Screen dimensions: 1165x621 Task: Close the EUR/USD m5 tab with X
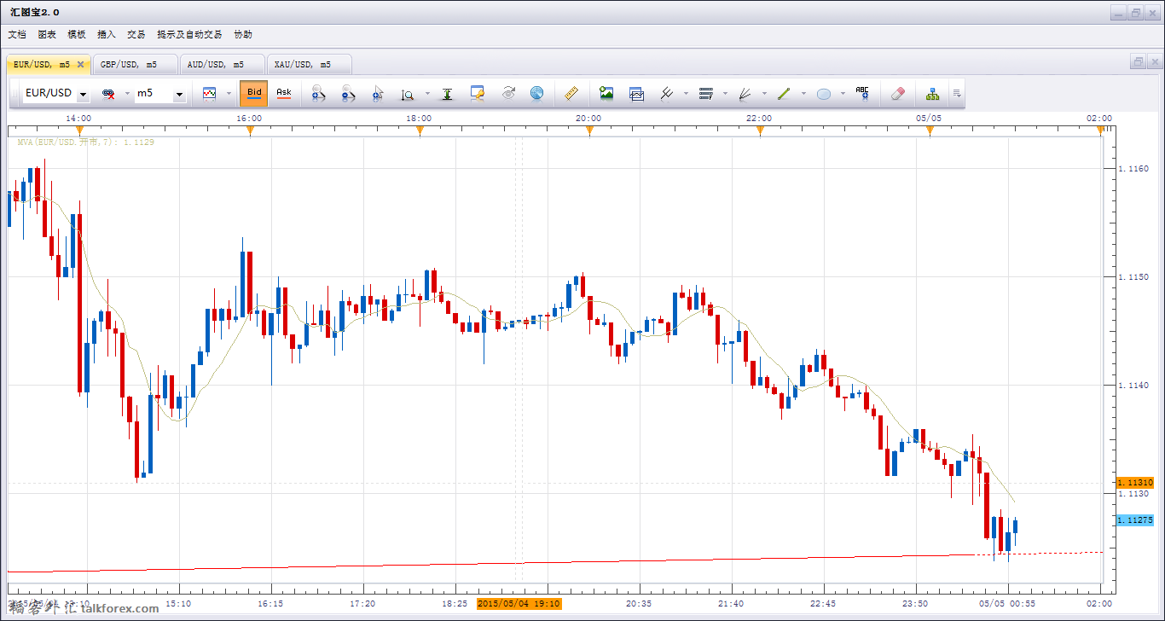click(80, 64)
